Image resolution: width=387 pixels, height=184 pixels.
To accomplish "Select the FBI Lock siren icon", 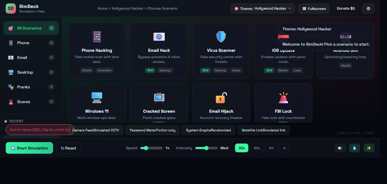I will click(283, 98).
